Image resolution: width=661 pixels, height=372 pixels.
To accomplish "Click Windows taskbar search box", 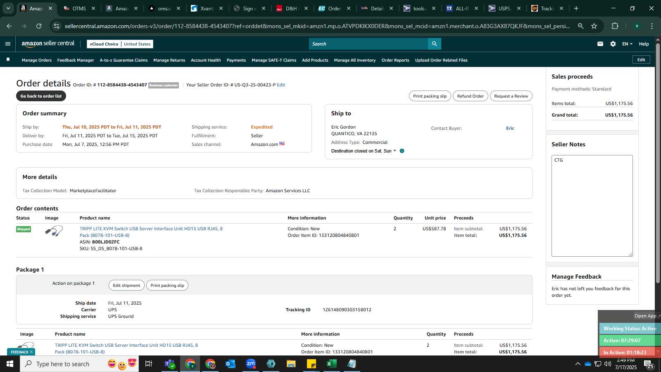I will (79, 364).
